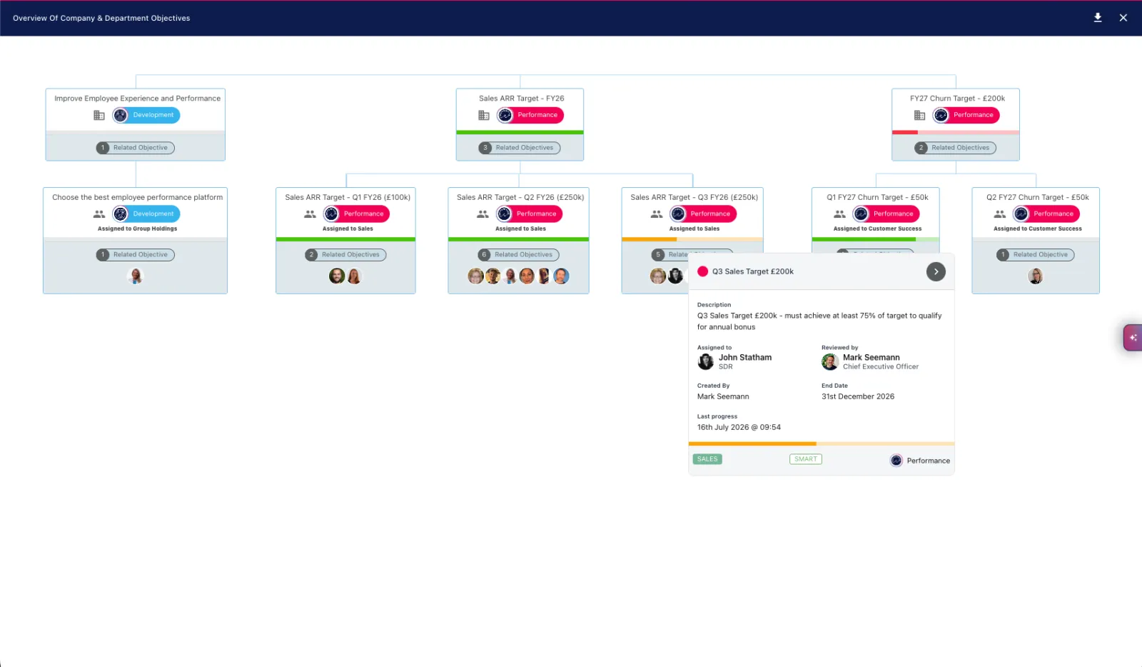Image resolution: width=1142 pixels, height=667 pixels.
Task: Click green progress bar on Sales ARR Target - FY26
Action: (520, 132)
